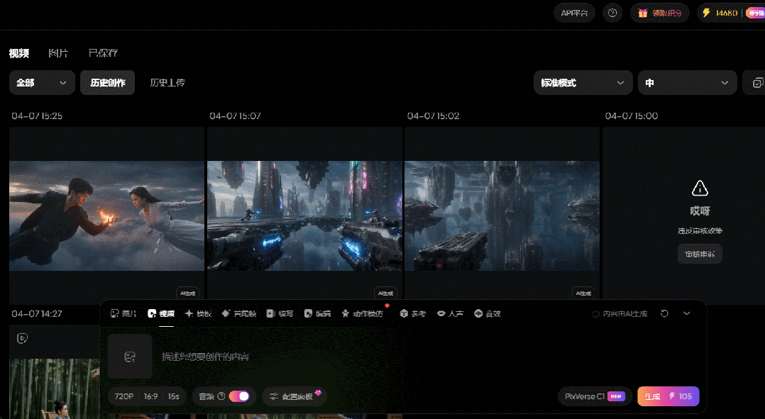Open 音效 tab in creation panel
The image size is (765, 419).
tap(488, 314)
